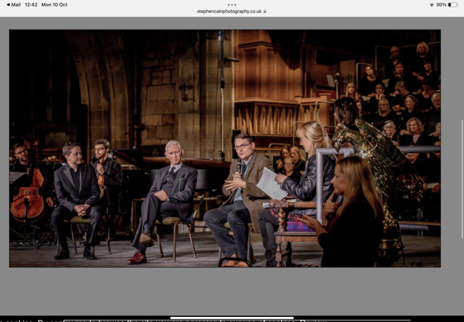This screenshot has width=464, height=322.
Task: Select the concert panel discussion photo
Action: 224,147
